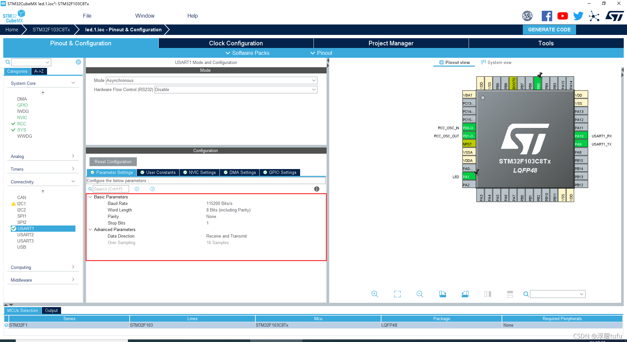Select the NRST pin on chip
Image resolution: width=627 pixels, height=342 pixels.
click(469, 144)
